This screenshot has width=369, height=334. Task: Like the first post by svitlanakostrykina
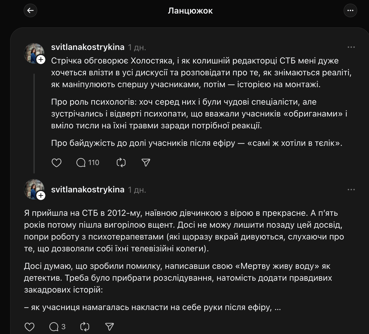pyautogui.click(x=57, y=162)
